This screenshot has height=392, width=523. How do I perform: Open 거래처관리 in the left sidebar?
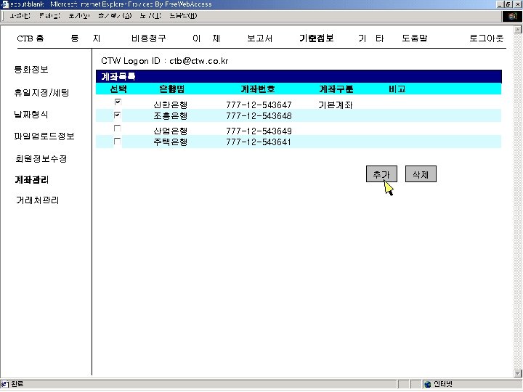coord(37,200)
